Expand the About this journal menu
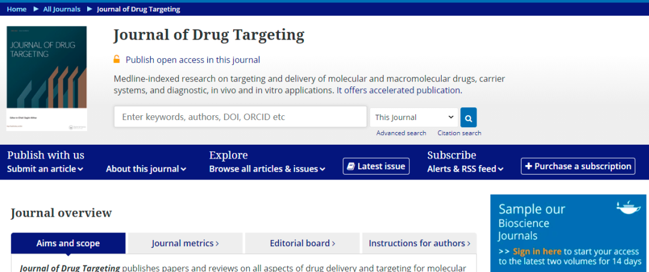Screen dimensions: 649x272 click(x=146, y=169)
